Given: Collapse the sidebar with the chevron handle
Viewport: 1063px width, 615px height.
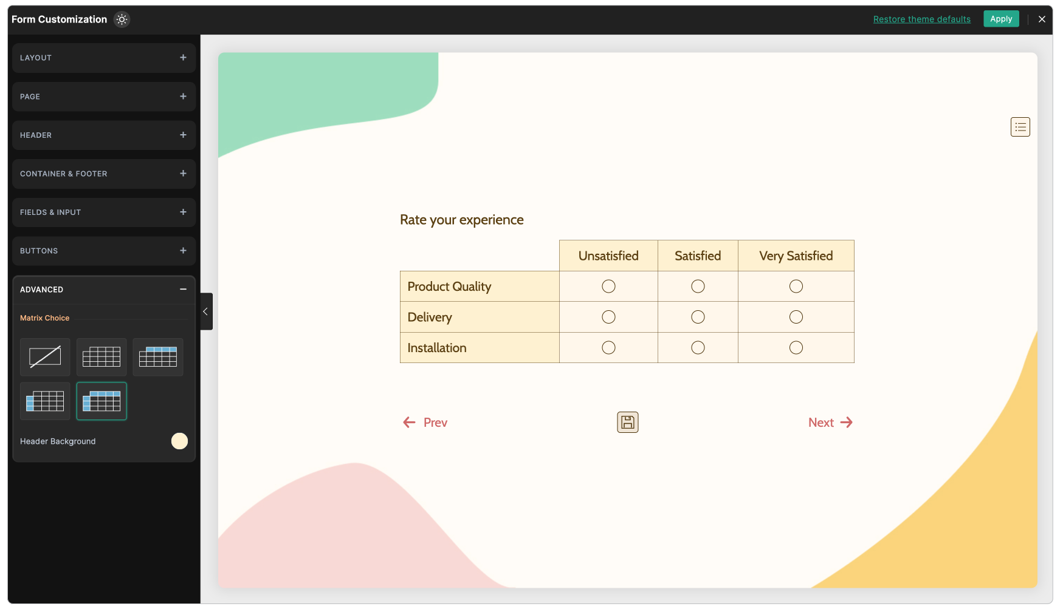Looking at the screenshot, I should tap(206, 311).
